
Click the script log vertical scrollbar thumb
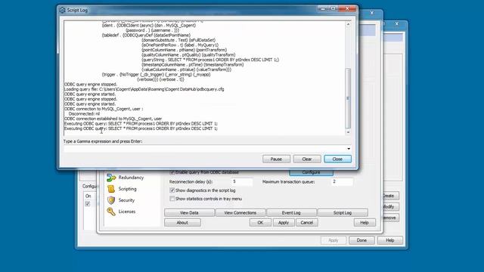(348, 98)
